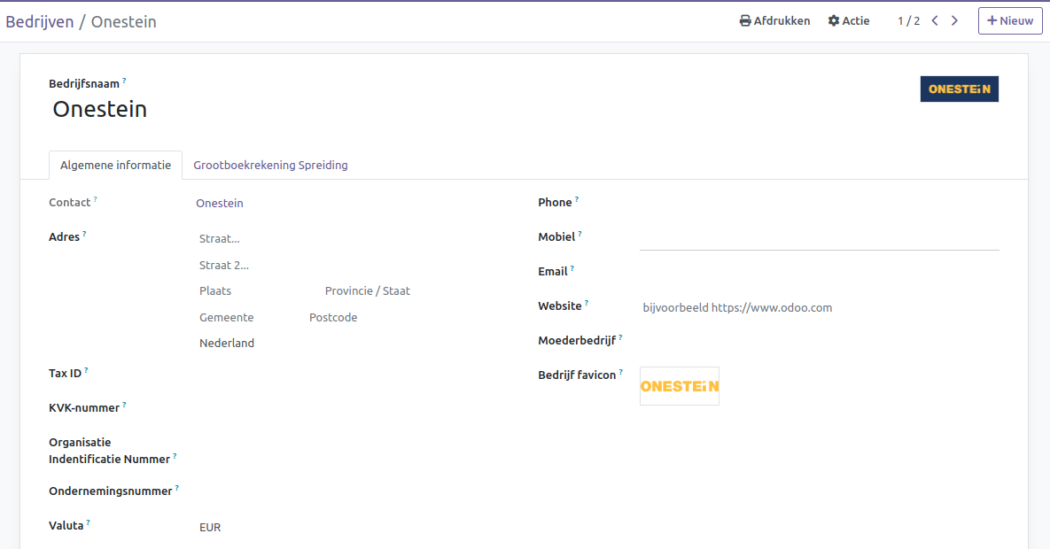Go to next record arrow
This screenshot has width=1050, height=549.
[x=954, y=21]
